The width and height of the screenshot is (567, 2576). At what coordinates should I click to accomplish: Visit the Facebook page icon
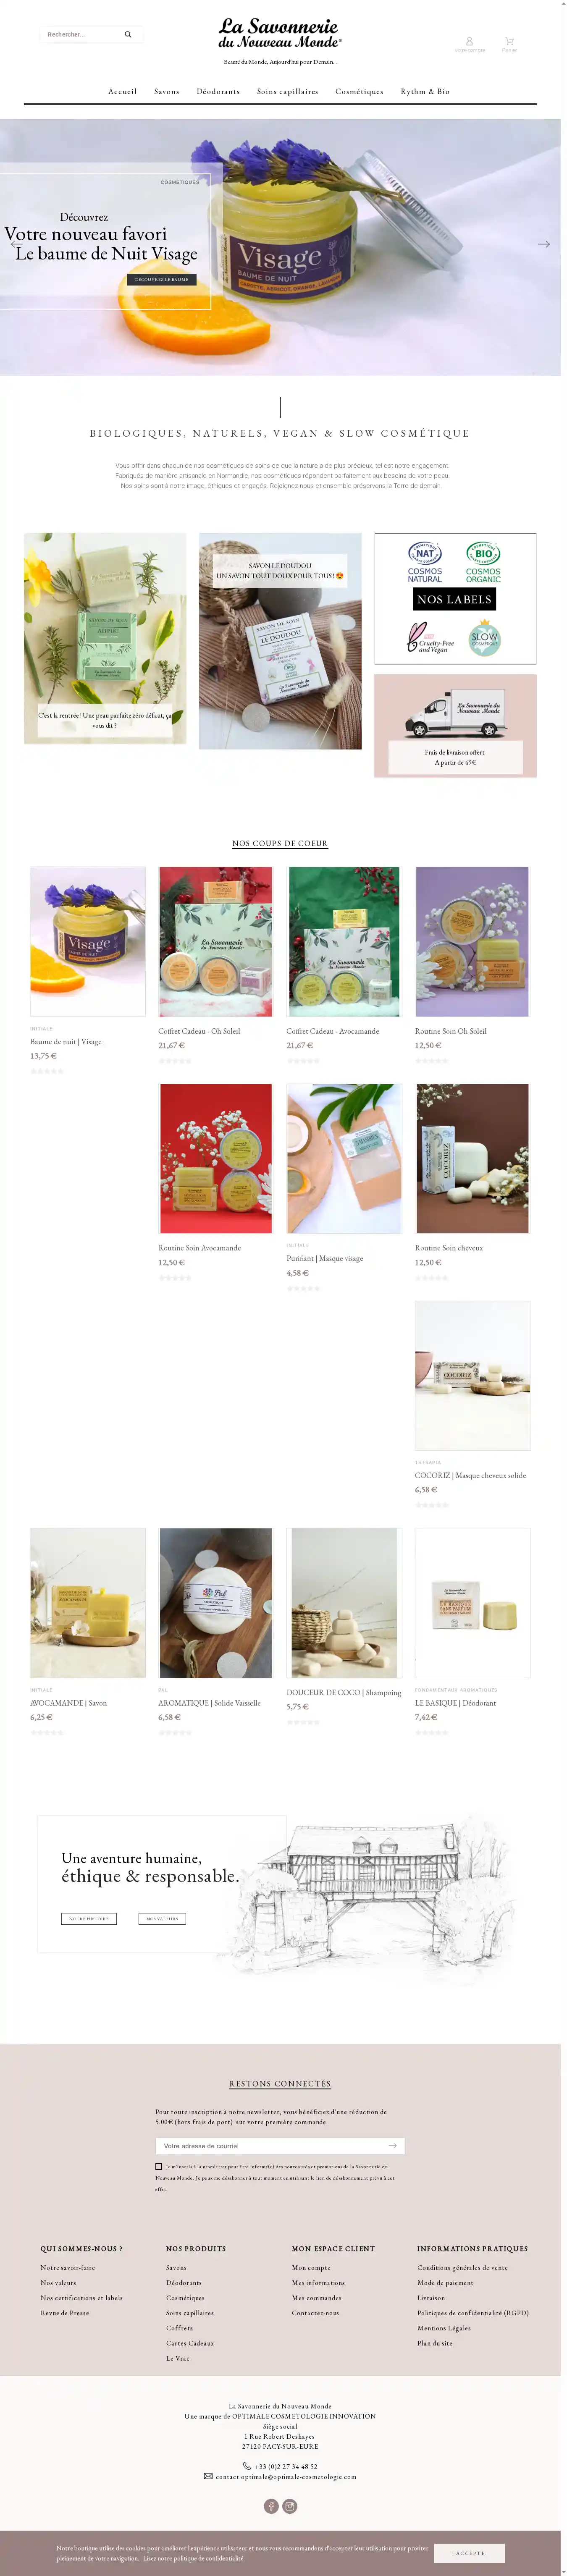pos(271,2505)
